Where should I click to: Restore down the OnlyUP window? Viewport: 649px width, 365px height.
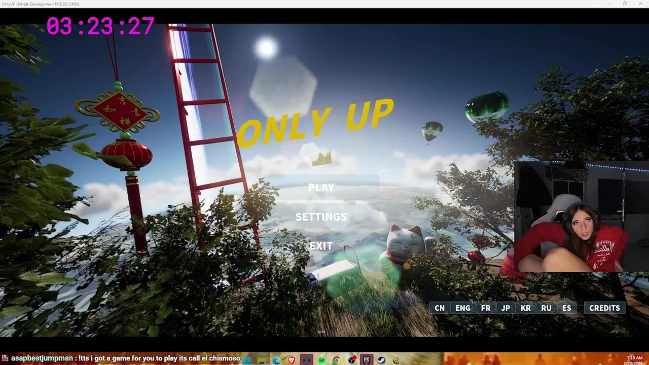(625, 4)
